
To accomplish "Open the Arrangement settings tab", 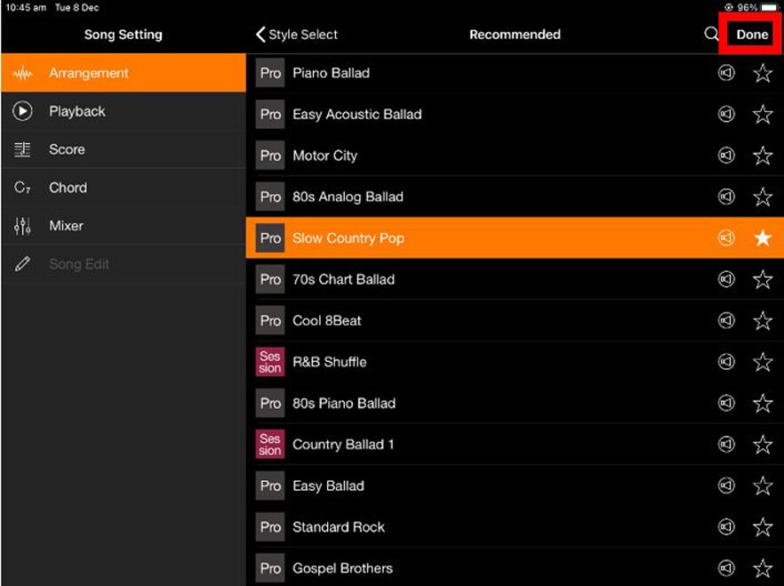I will point(89,73).
